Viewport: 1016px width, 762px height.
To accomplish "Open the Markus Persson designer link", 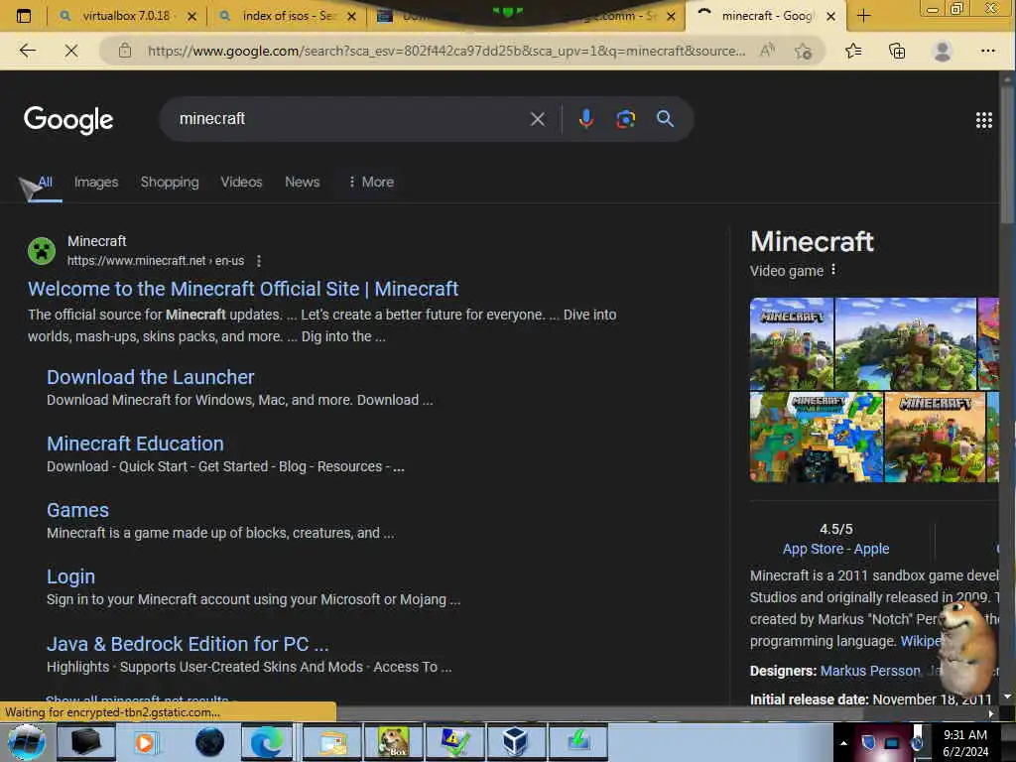I will [x=870, y=671].
